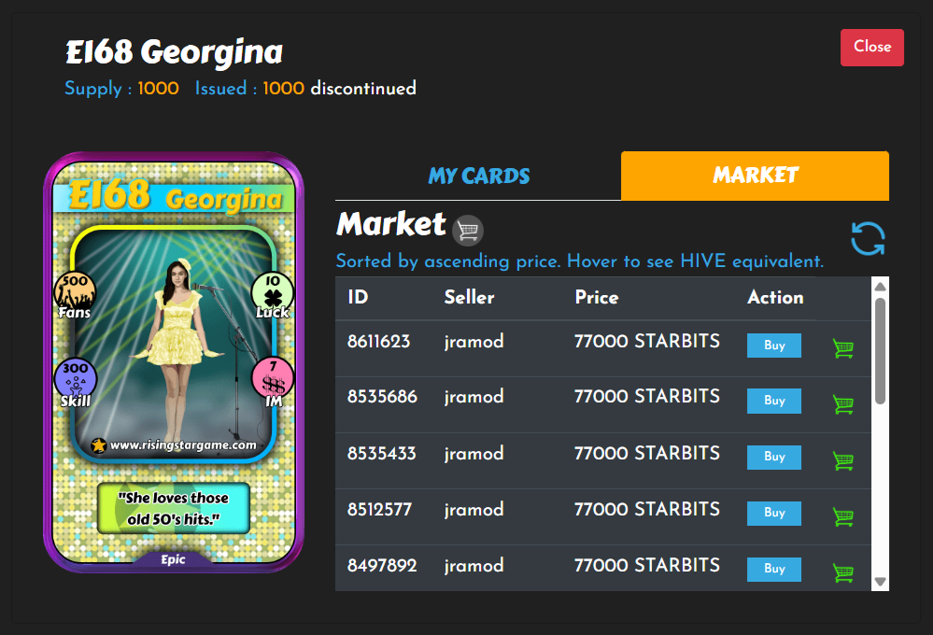The image size is (933, 635).
Task: Close the E168 Georgina dialog
Action: point(871,47)
